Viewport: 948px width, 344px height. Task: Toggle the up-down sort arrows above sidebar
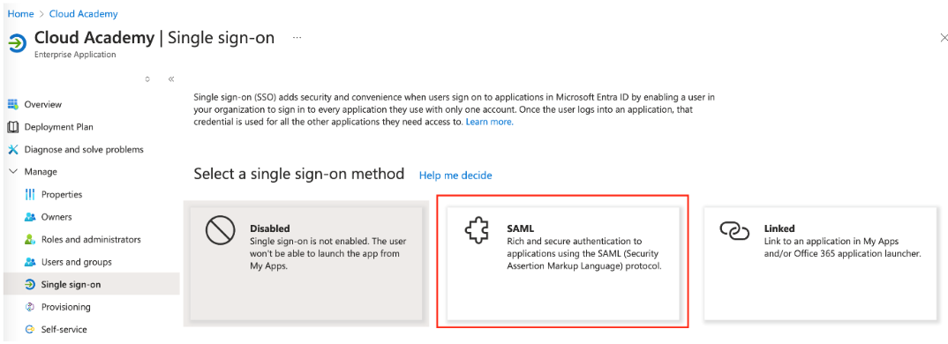point(147,79)
